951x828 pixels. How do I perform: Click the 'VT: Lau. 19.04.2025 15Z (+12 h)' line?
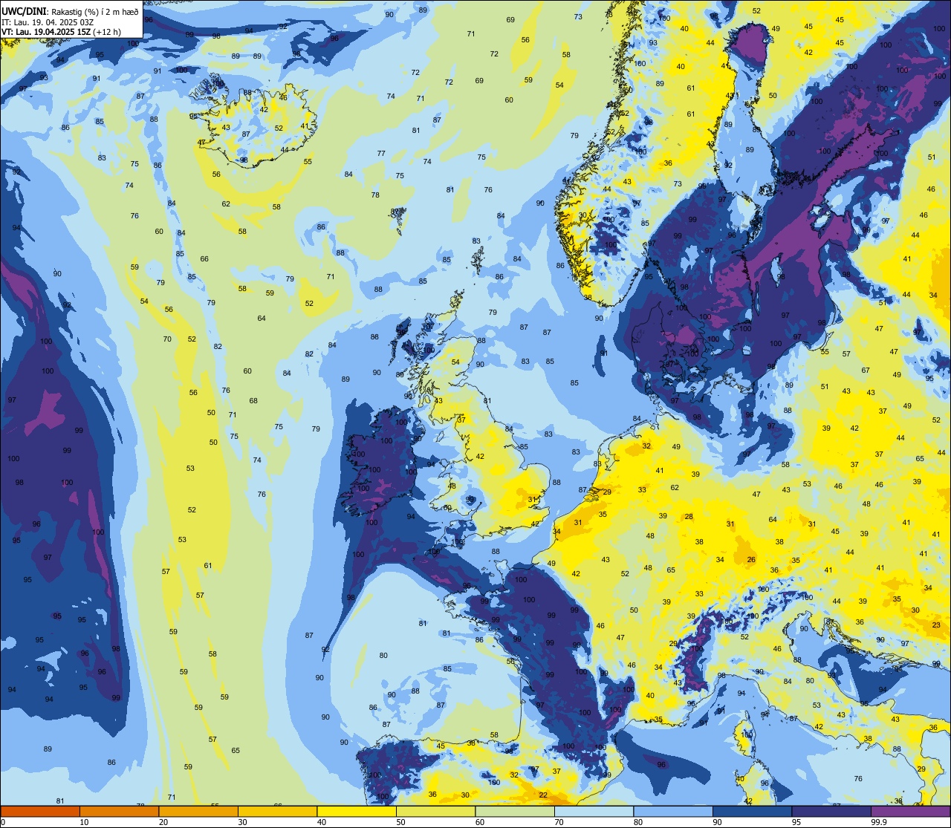61,32
